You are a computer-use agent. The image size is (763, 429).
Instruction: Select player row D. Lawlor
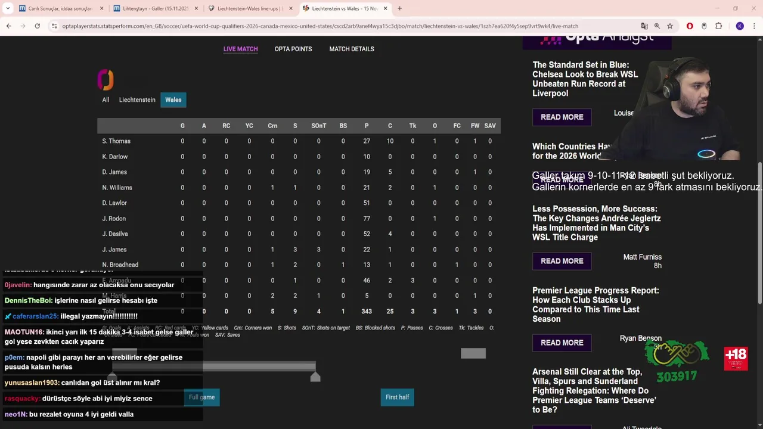(299, 203)
